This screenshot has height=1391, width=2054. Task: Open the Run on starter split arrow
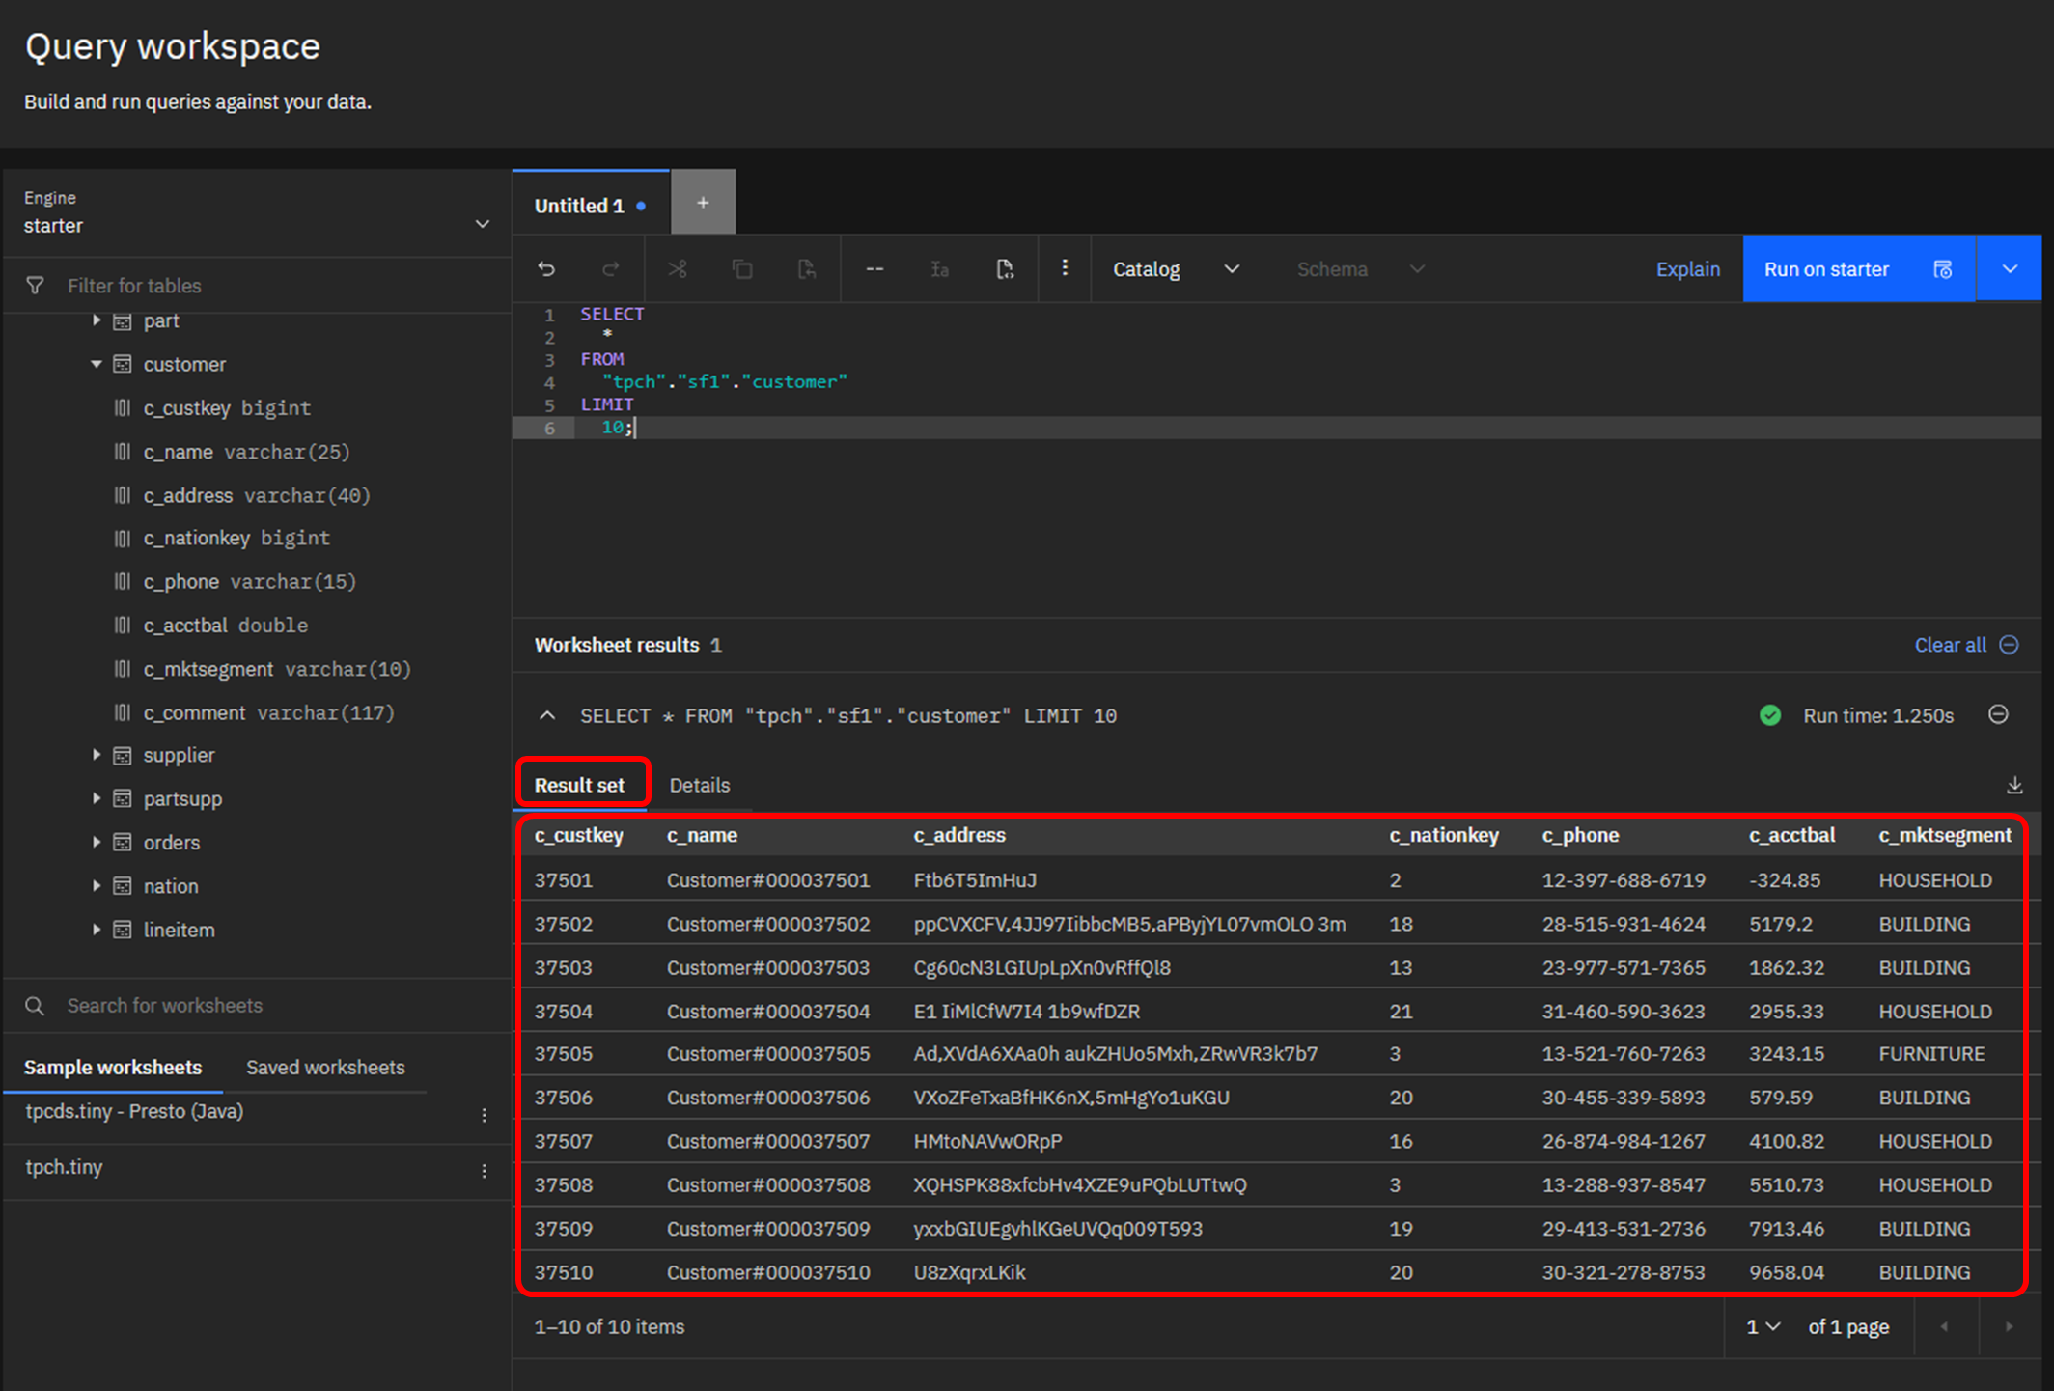coord(2010,269)
